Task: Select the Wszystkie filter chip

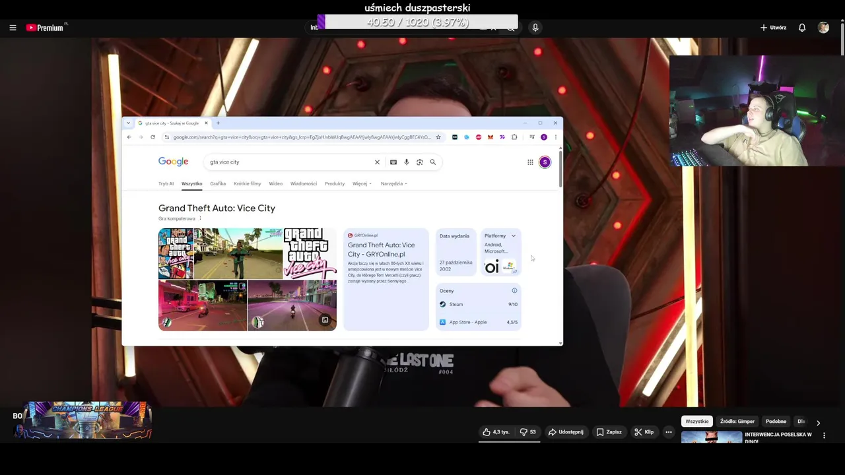Action: tap(697, 422)
